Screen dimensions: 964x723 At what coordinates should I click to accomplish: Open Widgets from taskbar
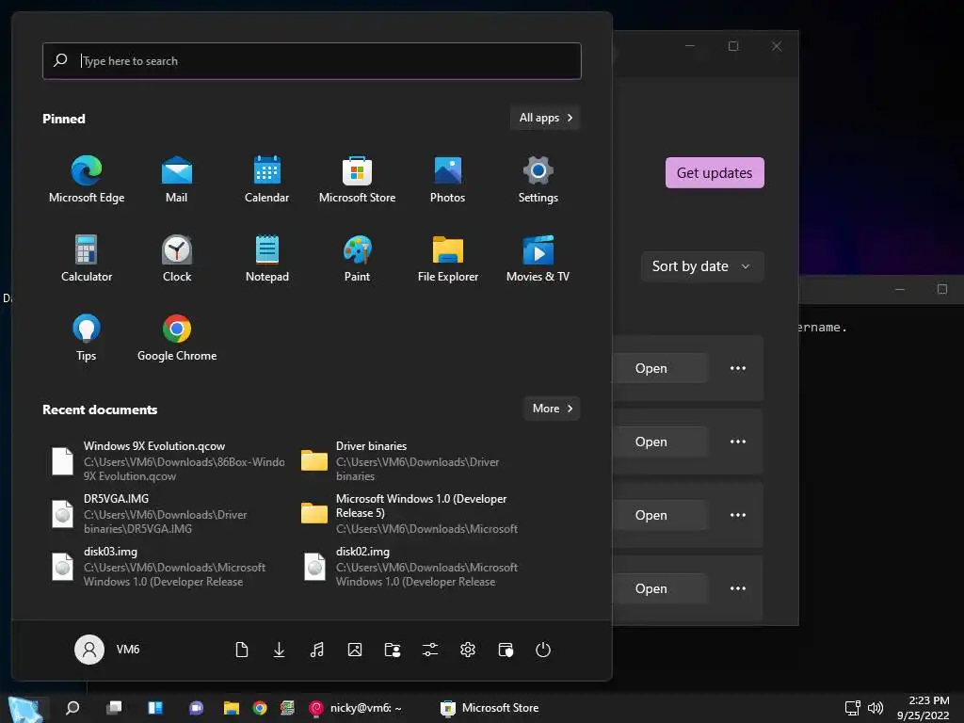[155, 708]
